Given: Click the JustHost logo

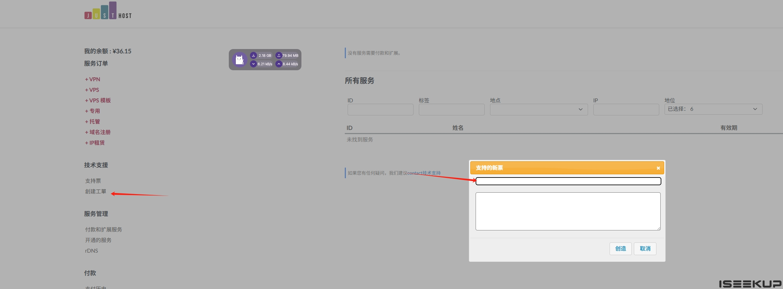Looking at the screenshot, I should pos(108,11).
